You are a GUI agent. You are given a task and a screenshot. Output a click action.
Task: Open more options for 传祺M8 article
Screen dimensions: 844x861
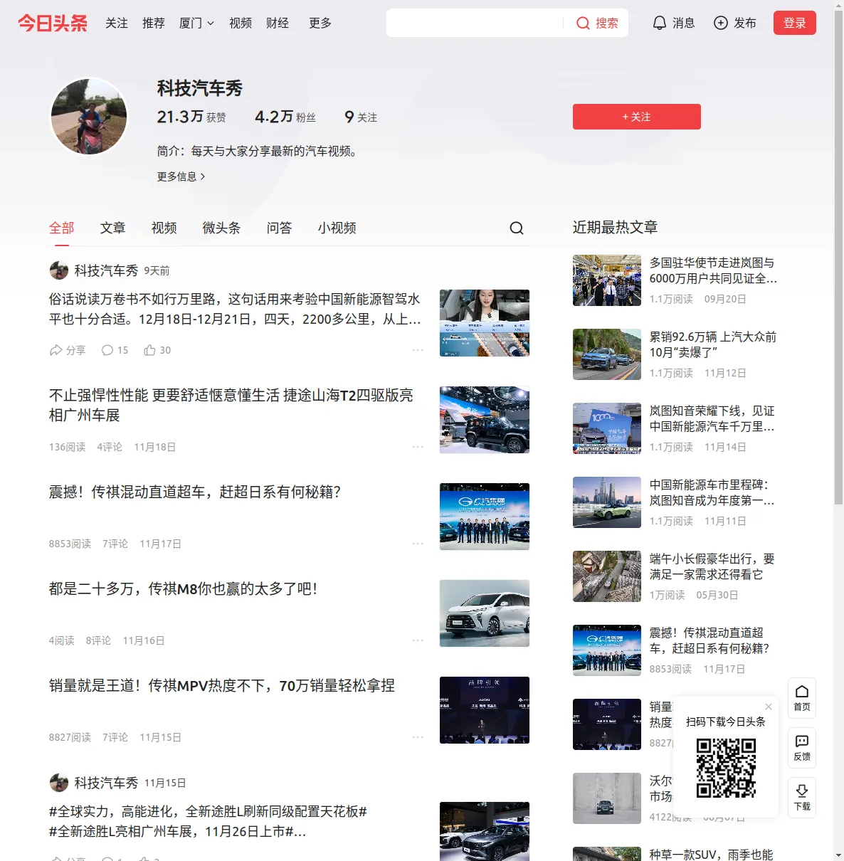click(418, 640)
